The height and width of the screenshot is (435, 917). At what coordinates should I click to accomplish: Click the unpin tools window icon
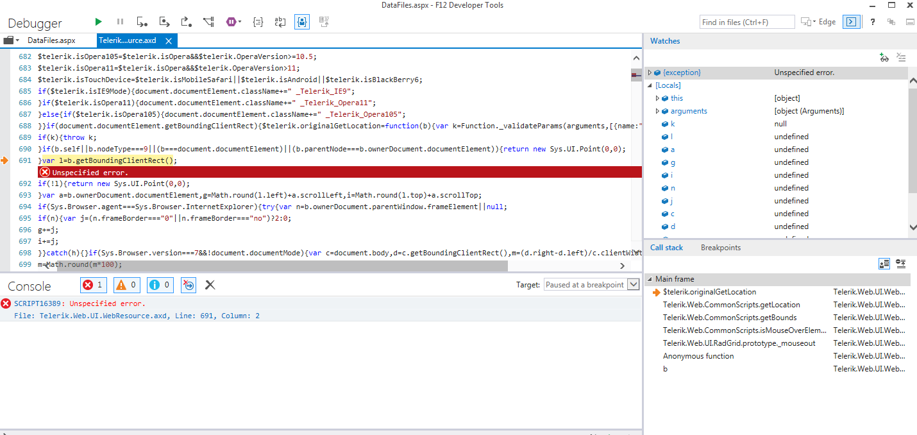coord(891,22)
